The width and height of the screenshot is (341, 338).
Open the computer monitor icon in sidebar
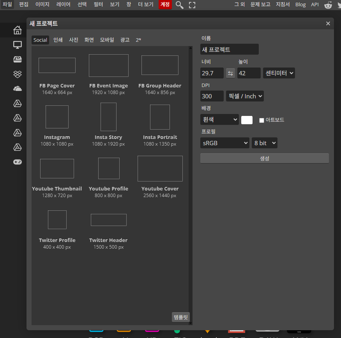click(18, 45)
